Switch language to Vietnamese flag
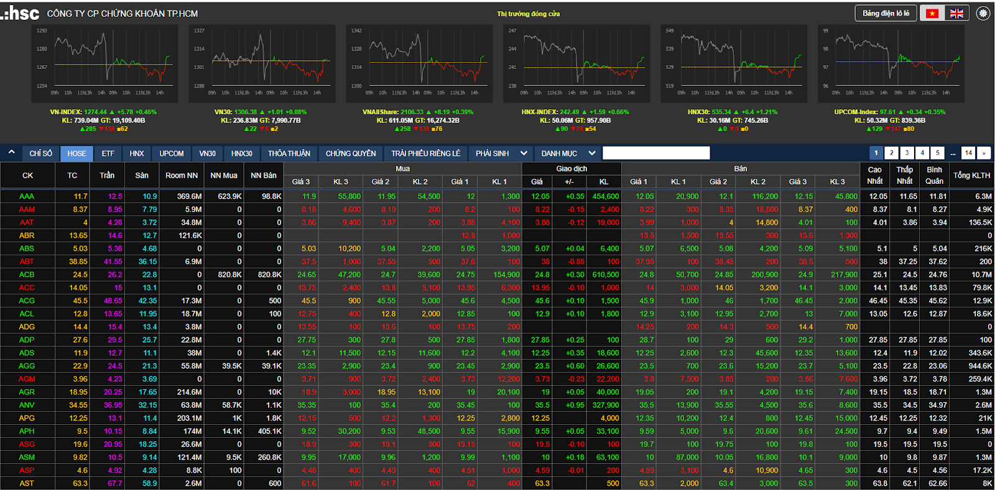The width and height of the screenshot is (995, 490). click(932, 13)
